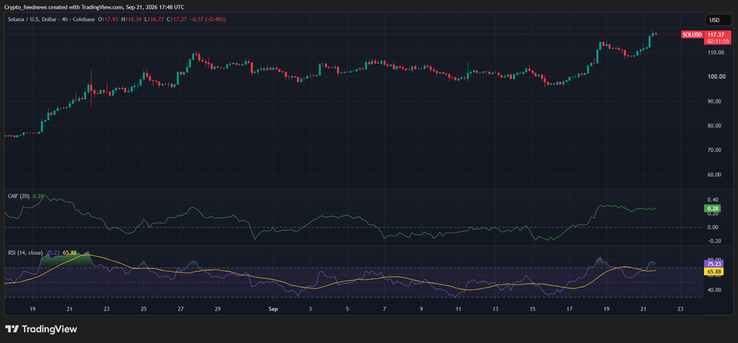Click the 13 date on the time axis
Screen dimensions: 738x343
pyautogui.click(x=495, y=309)
